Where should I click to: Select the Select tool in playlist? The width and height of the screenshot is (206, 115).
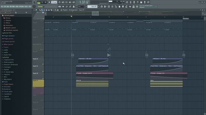coord(53,10)
